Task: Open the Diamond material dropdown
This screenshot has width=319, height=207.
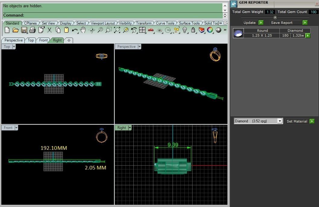Action: point(280,121)
